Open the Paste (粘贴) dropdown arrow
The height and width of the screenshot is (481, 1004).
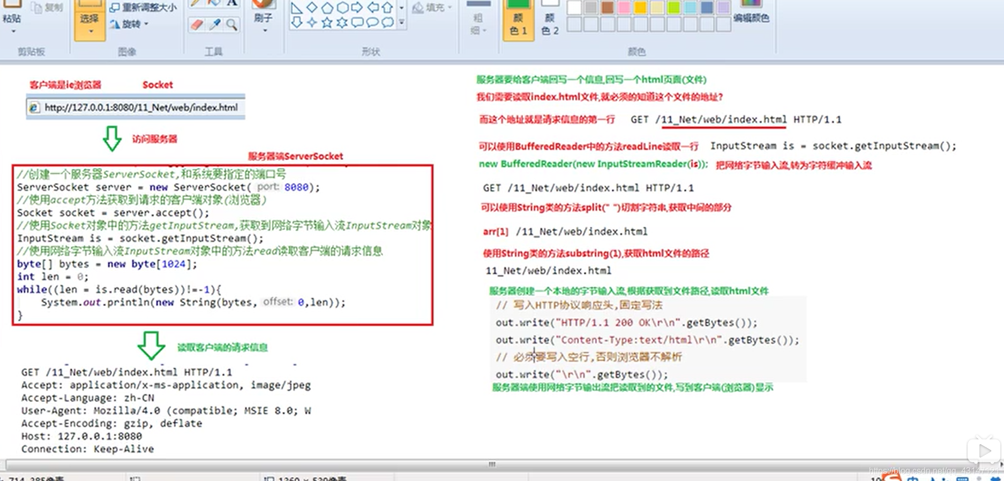[x=12, y=31]
